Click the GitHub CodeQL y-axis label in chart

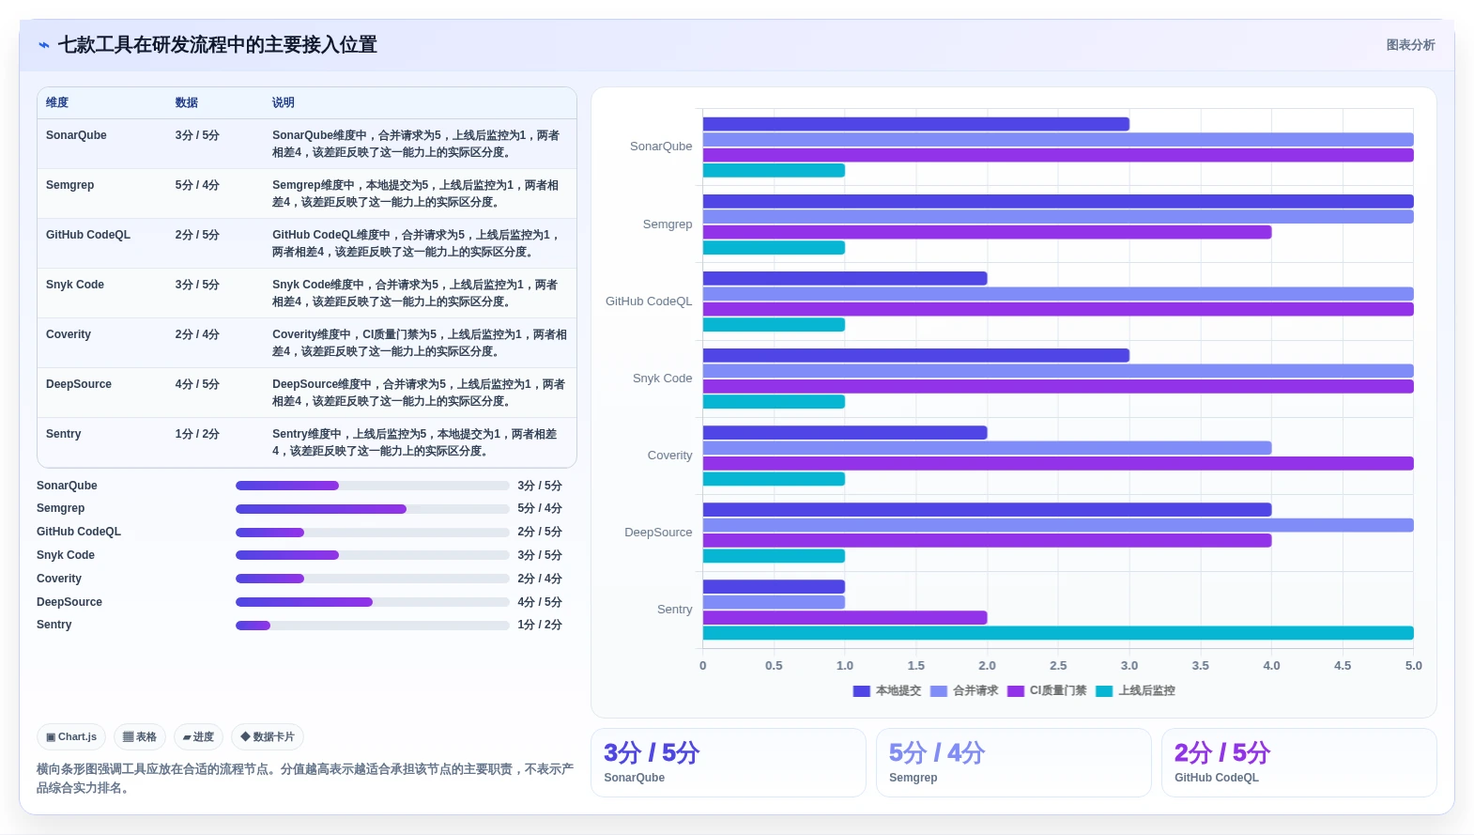pos(649,302)
